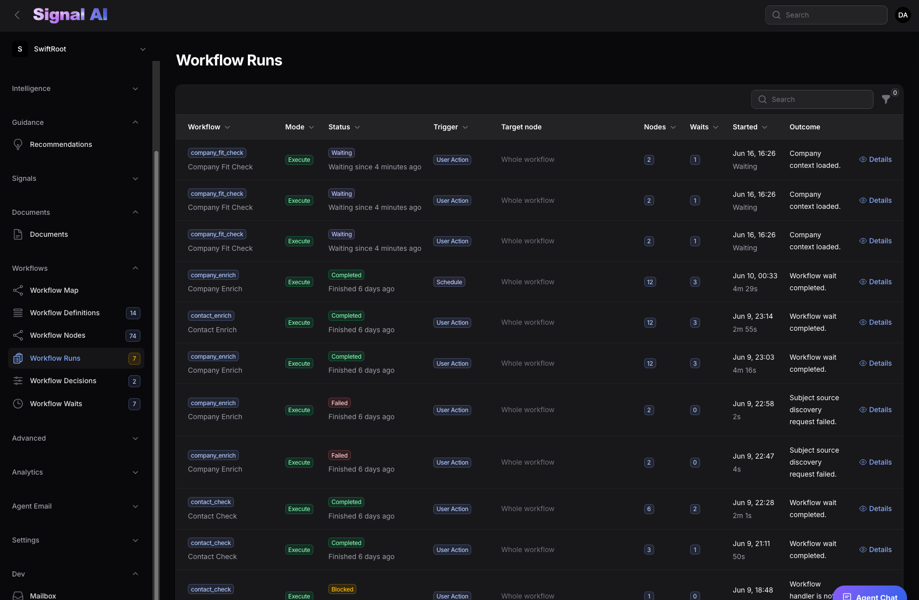
Task: Sort by Waits column header
Action: 704,127
